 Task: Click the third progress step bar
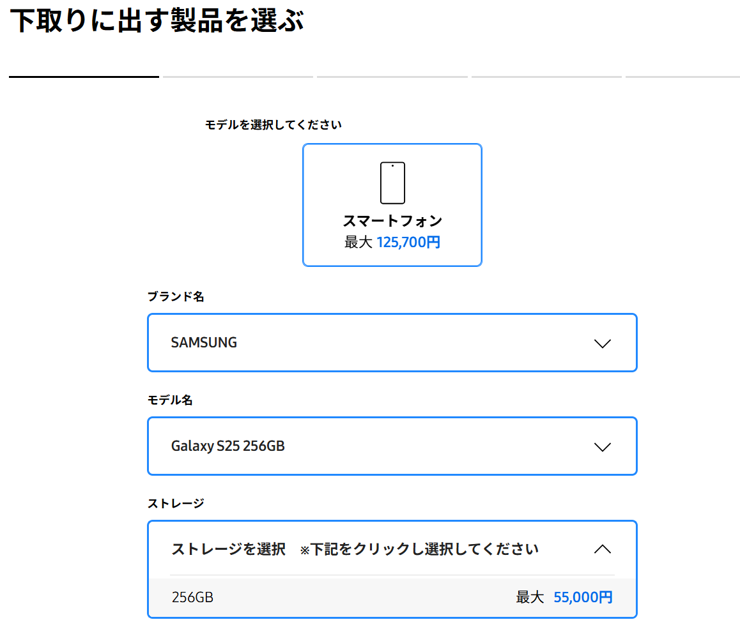[392, 77]
